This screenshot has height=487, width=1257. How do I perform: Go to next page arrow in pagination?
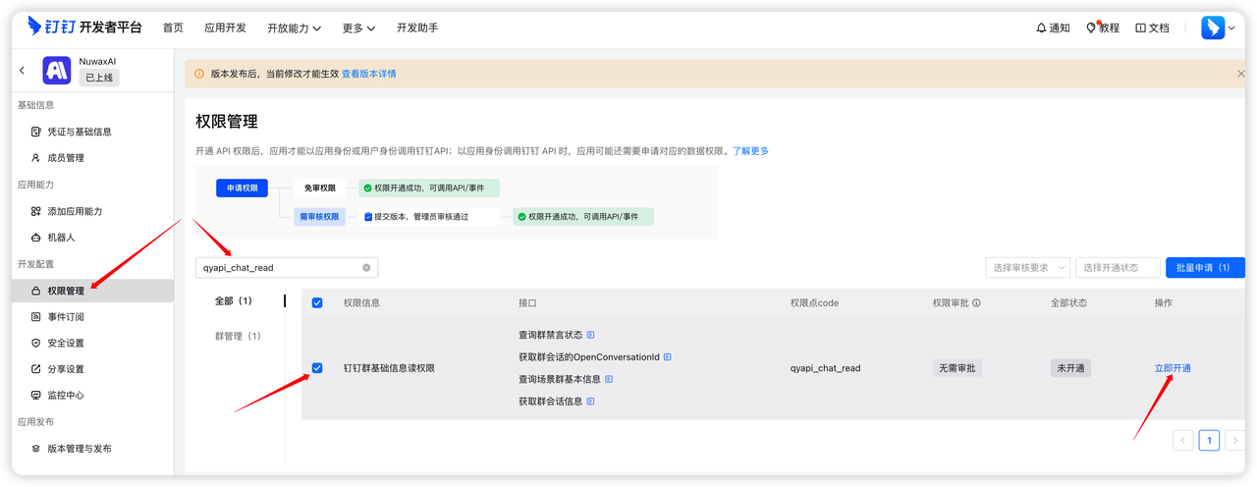tap(1235, 440)
